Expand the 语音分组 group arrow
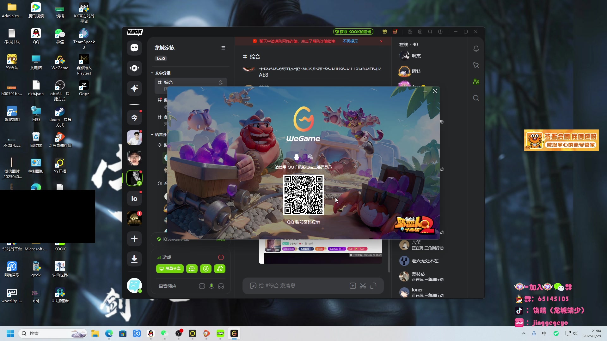 point(152,135)
